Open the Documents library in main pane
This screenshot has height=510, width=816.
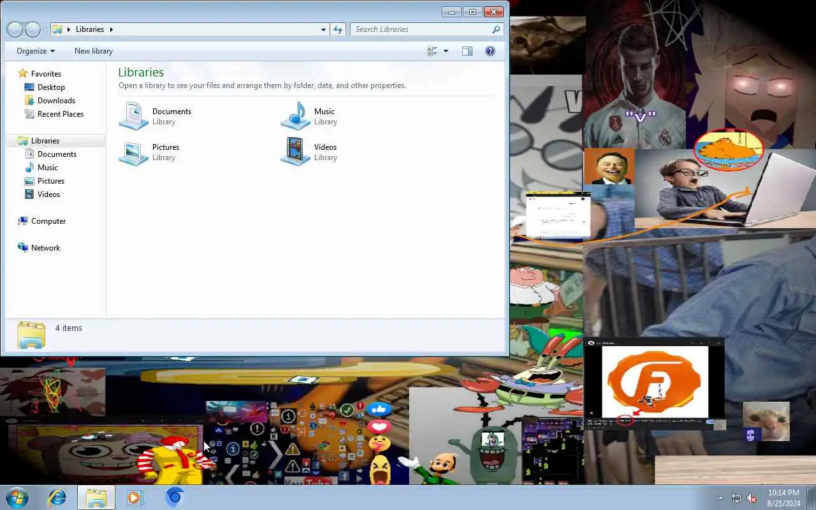pyautogui.click(x=156, y=116)
